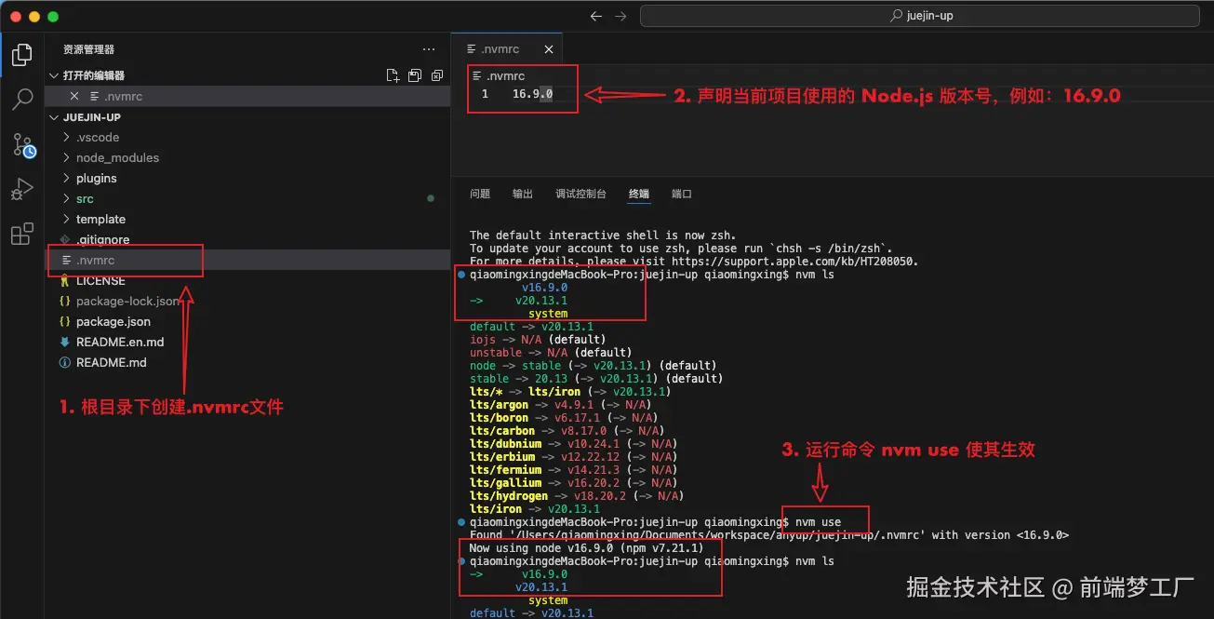The width and height of the screenshot is (1214, 619).
Task: Switch to the 端口 panel tab
Action: click(x=682, y=194)
